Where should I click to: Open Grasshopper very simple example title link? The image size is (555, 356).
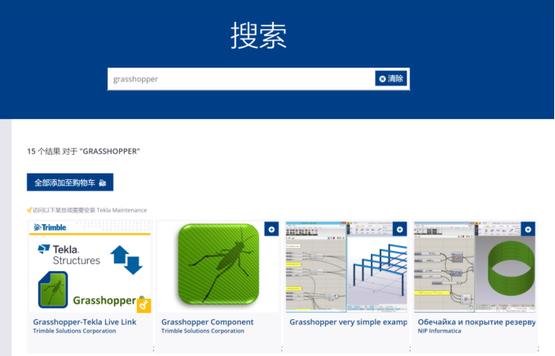pos(348,322)
